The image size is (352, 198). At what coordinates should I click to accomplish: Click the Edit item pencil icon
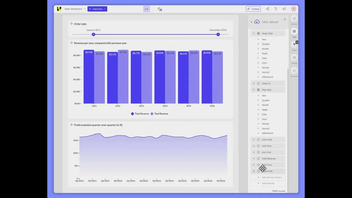[x=294, y=18]
